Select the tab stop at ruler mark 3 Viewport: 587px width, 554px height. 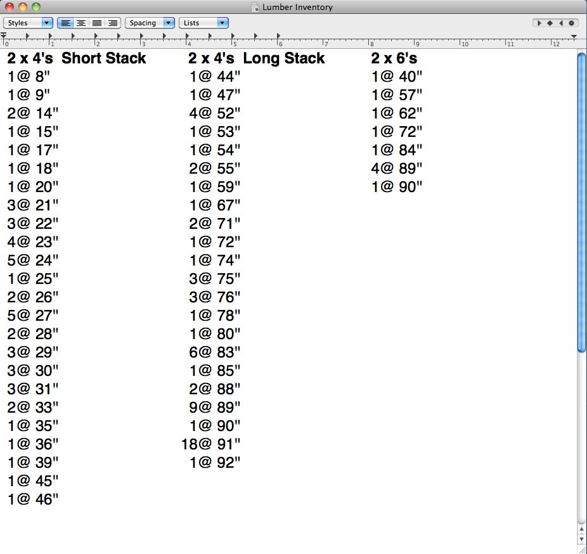click(x=141, y=36)
